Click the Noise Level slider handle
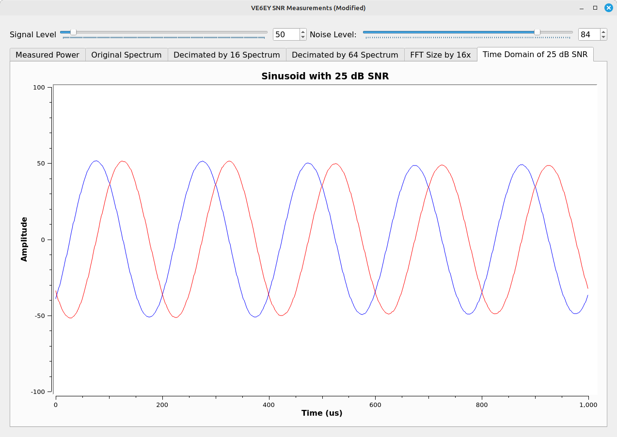This screenshot has width=617, height=437. pos(537,32)
